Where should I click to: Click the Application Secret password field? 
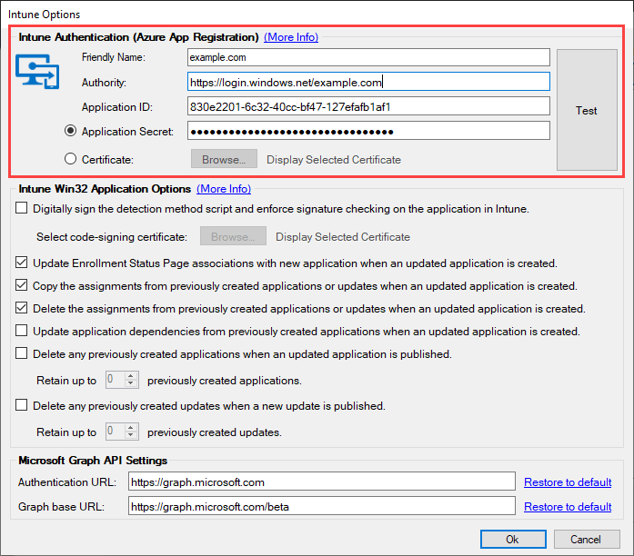tap(368, 131)
